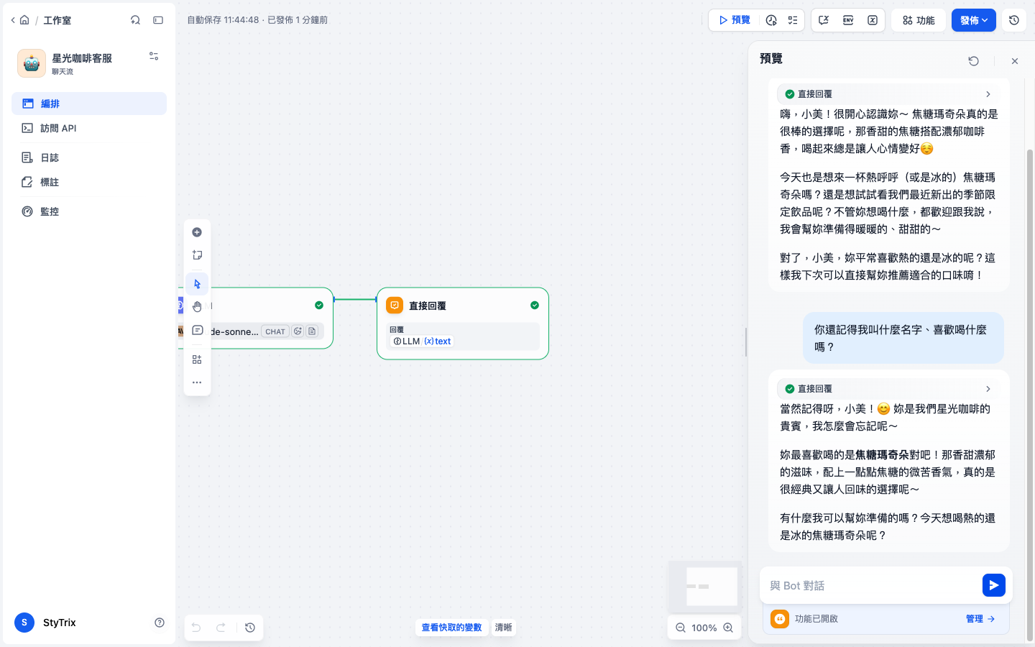1035x647 pixels.
Task: Open 訪問 API in the sidebar
Action: pyautogui.click(x=89, y=128)
